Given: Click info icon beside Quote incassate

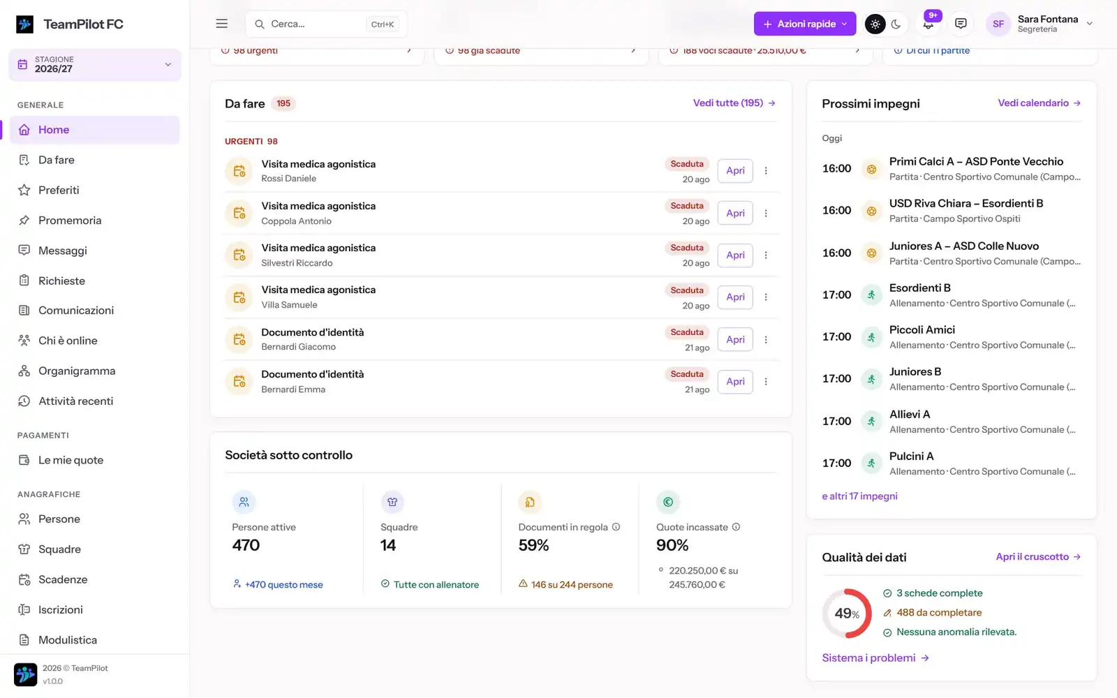Looking at the screenshot, I should 736,528.
